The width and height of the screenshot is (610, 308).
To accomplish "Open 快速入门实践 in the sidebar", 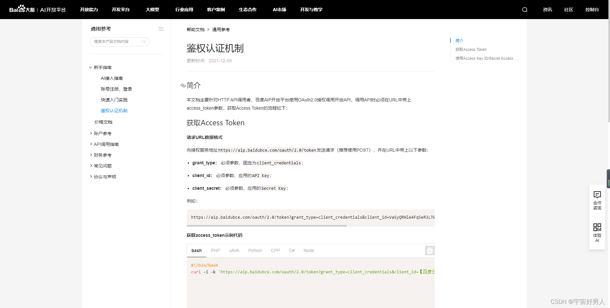I will point(114,100).
